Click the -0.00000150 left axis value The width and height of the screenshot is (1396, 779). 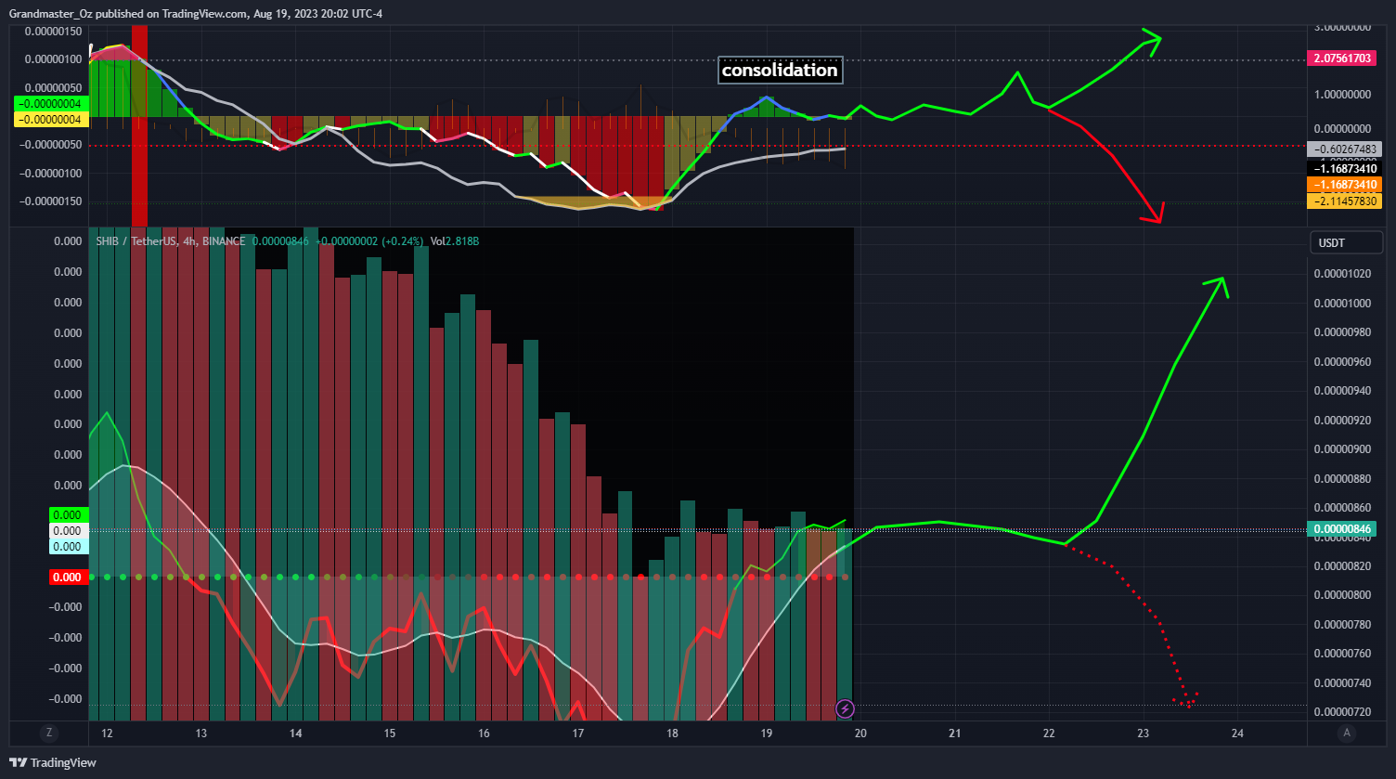pyautogui.click(x=50, y=201)
